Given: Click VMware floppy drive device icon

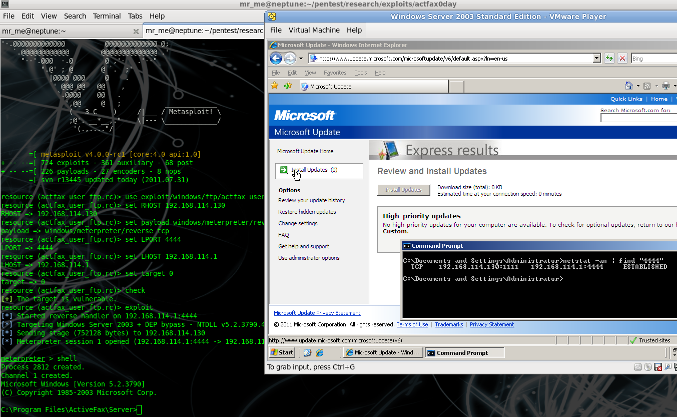Looking at the screenshot, I should click(x=658, y=367).
